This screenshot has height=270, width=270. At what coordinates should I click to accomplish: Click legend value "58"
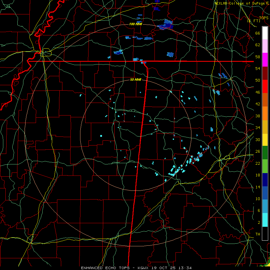point(258,57)
